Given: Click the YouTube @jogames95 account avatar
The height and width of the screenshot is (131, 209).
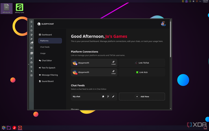Looking at the screenshot, I should pos(75,72).
